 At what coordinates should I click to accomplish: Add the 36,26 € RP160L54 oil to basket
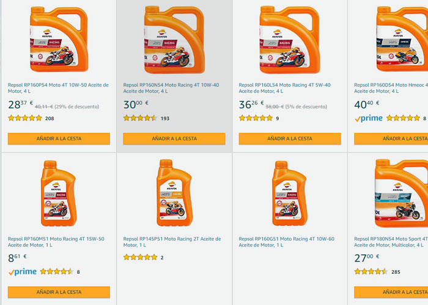pyautogui.click(x=290, y=138)
